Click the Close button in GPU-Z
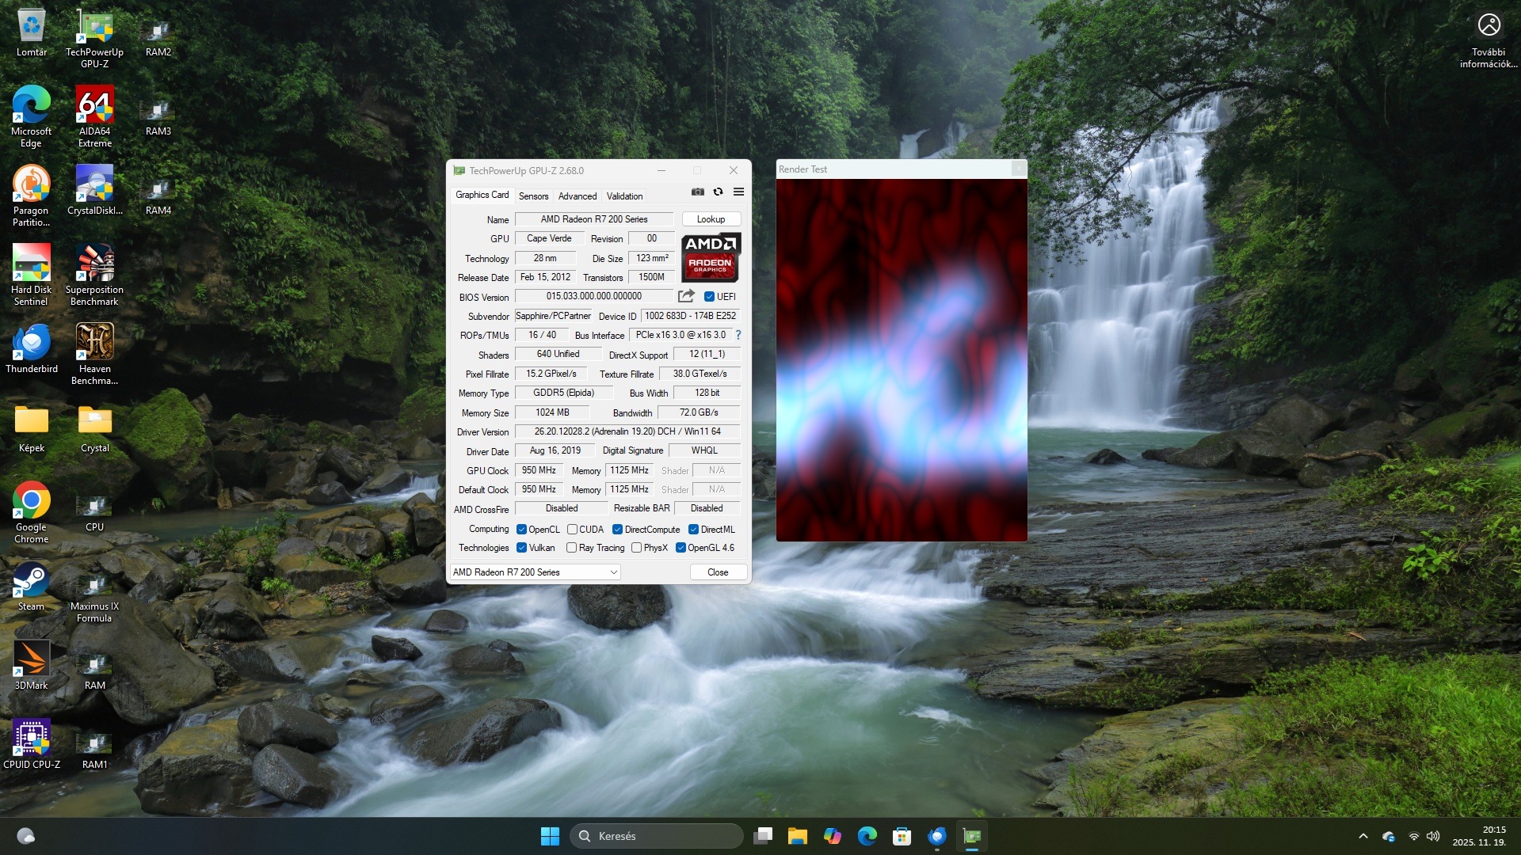The image size is (1521, 855). [717, 572]
